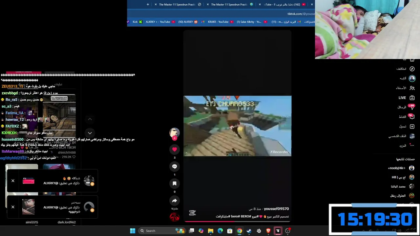Open a new browser tab with plus

tap(148, 5)
